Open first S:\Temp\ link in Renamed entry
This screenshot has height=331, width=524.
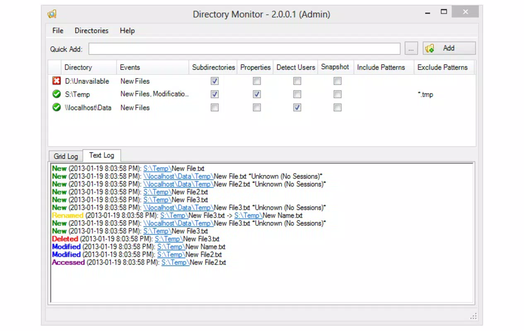(174, 216)
